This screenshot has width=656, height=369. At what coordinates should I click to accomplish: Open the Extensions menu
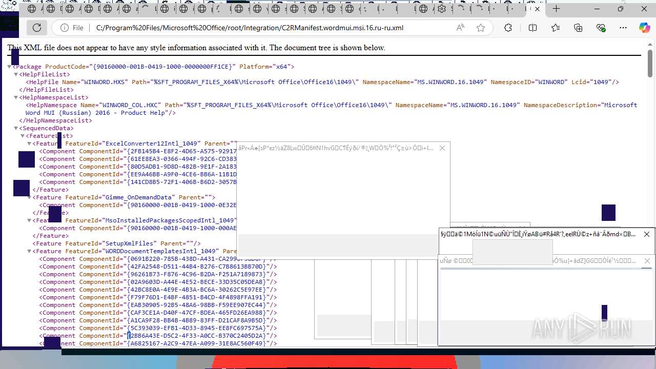pos(508,28)
